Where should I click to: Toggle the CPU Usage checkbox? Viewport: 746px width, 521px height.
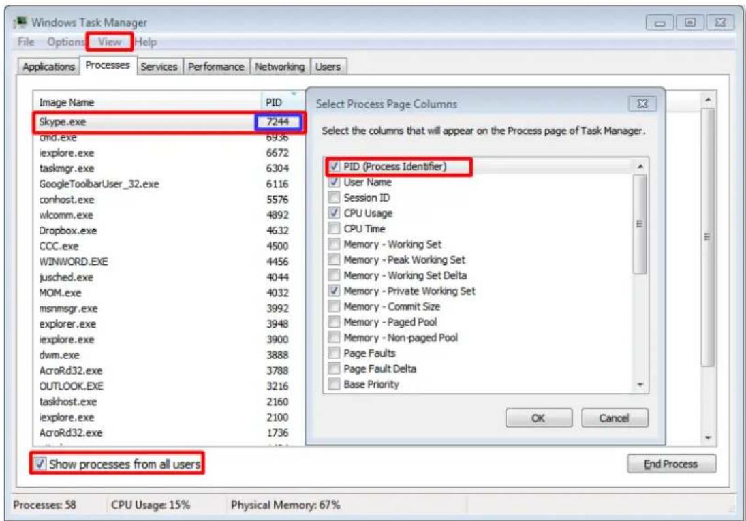335,213
